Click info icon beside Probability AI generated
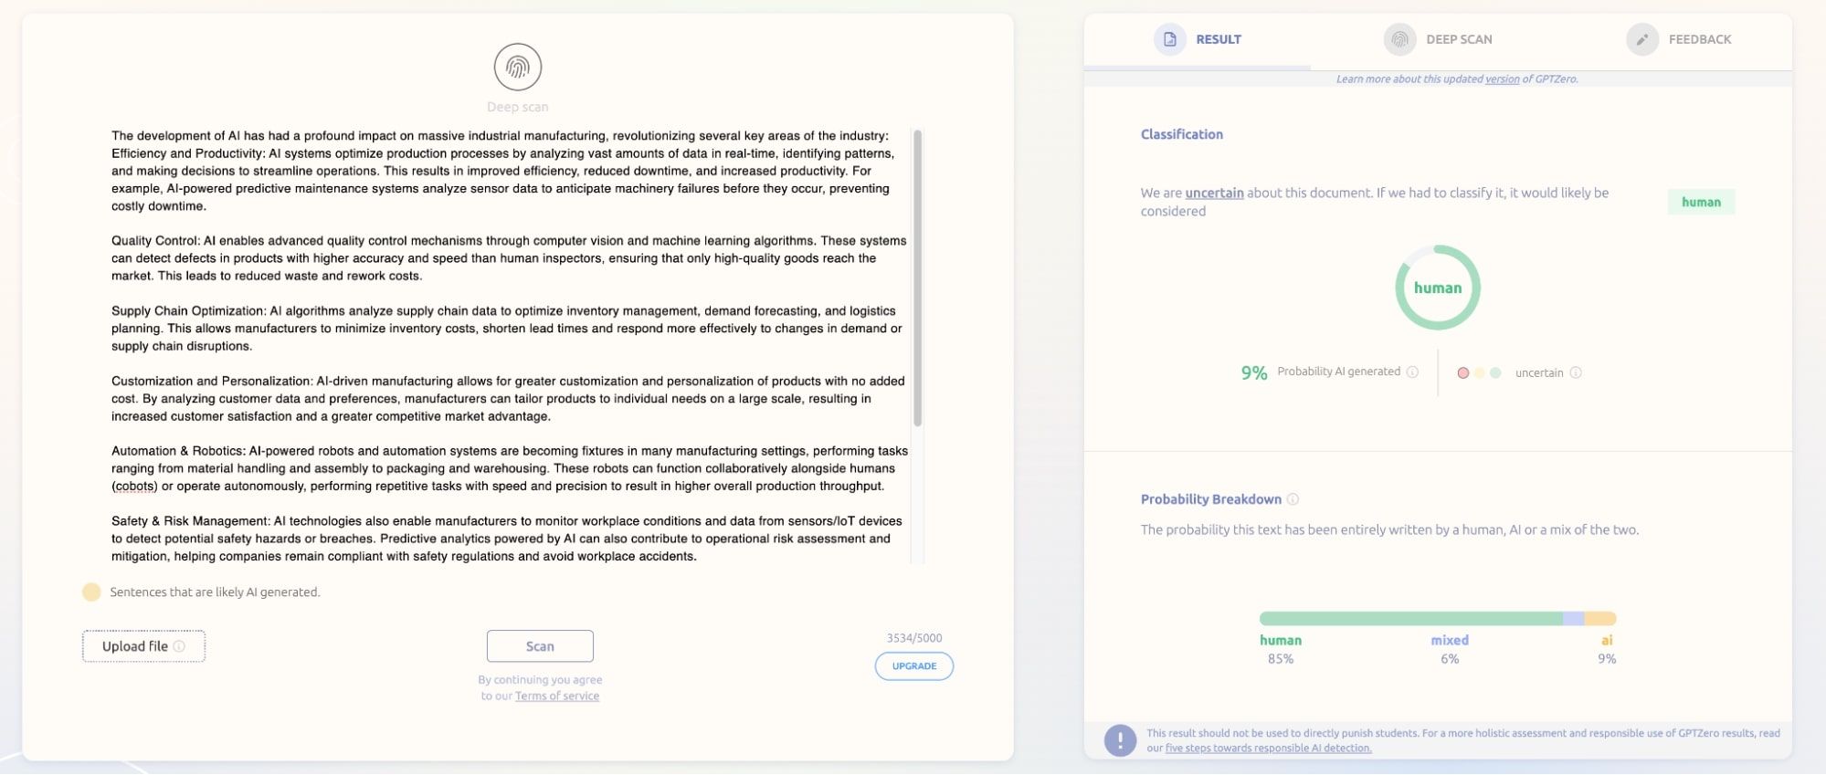Image resolution: width=1826 pixels, height=775 pixels. 1412,372
